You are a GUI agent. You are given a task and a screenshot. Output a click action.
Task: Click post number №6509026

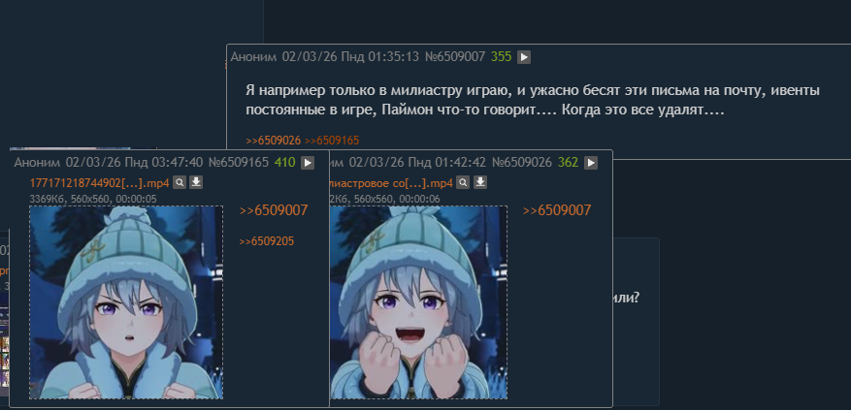tap(521, 163)
